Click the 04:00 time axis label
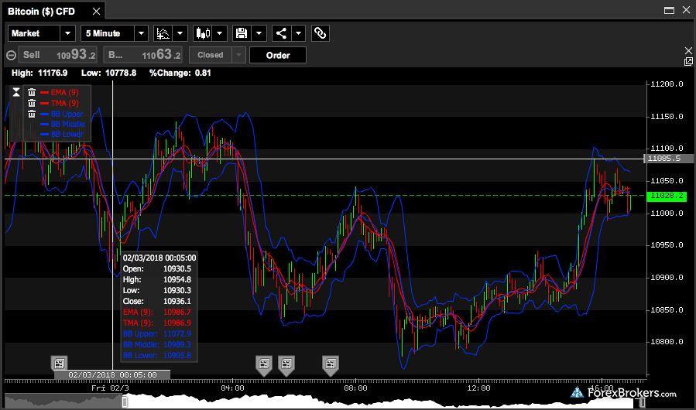This screenshot has height=410, width=696. 232,388
